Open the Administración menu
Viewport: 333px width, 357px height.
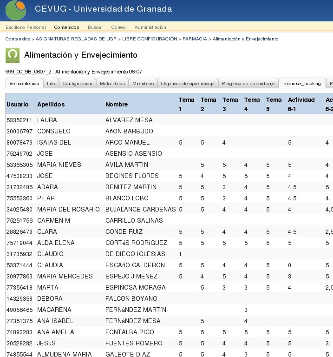tap(150, 27)
